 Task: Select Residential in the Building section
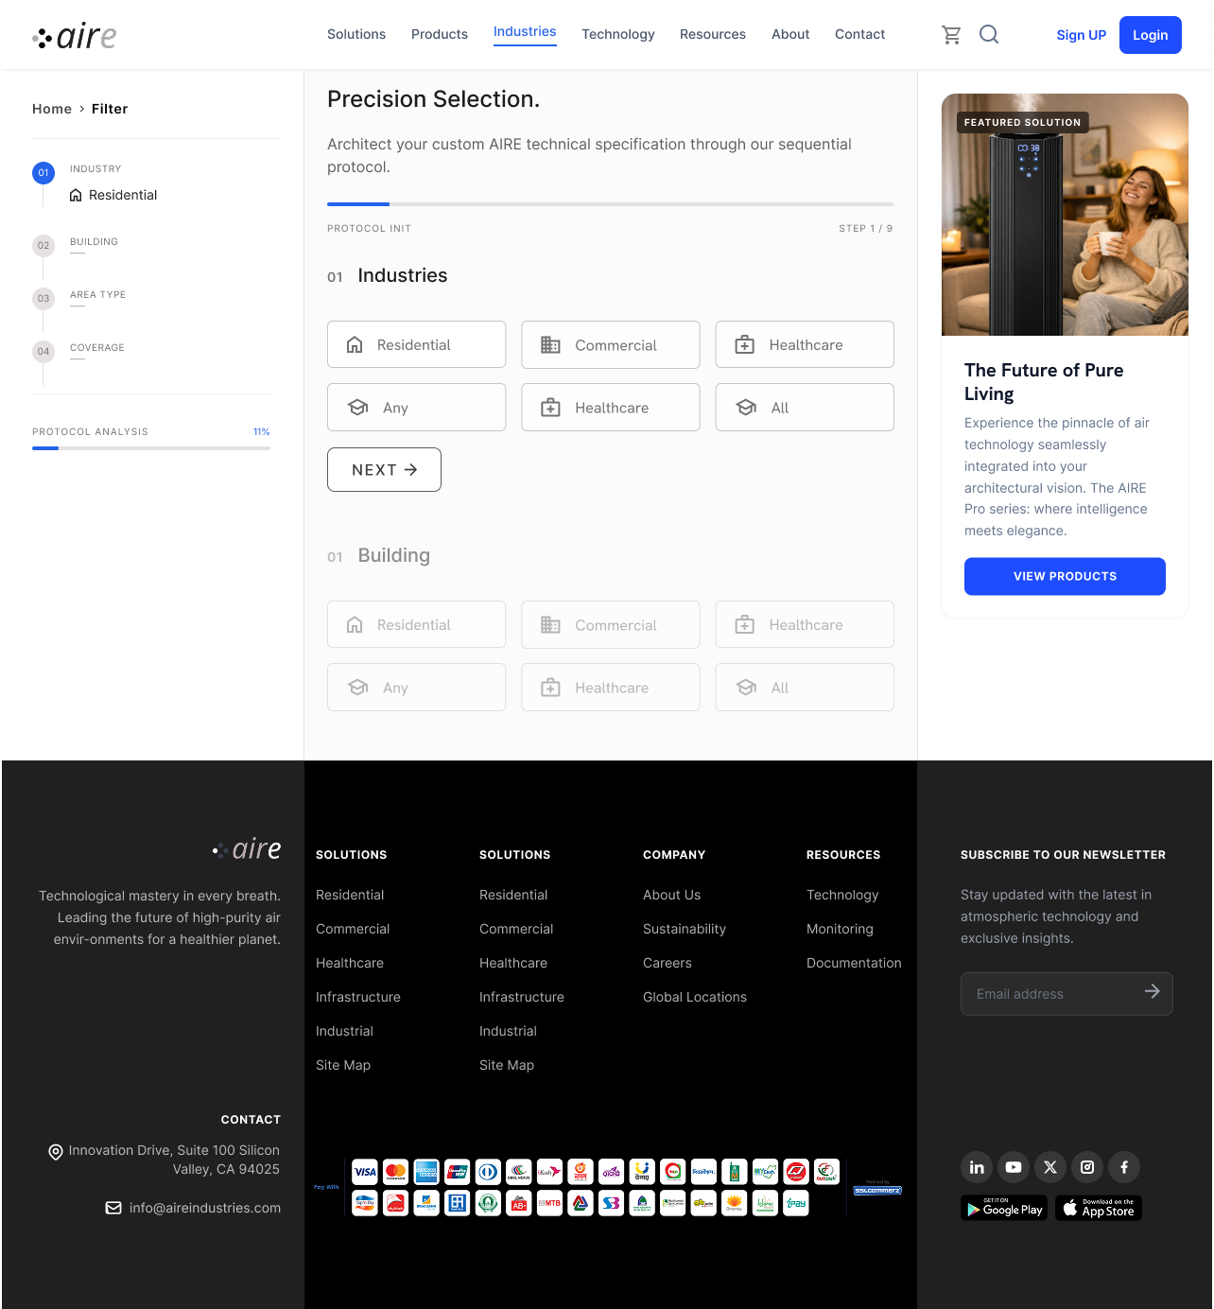tap(417, 624)
